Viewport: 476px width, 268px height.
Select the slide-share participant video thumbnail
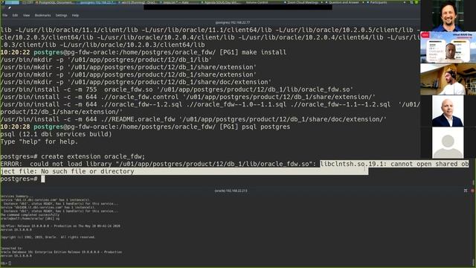tap(448, 48)
